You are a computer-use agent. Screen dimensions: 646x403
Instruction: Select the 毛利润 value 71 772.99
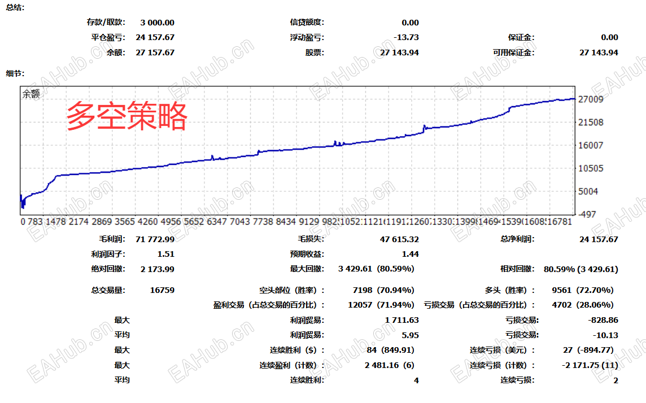(x=155, y=239)
